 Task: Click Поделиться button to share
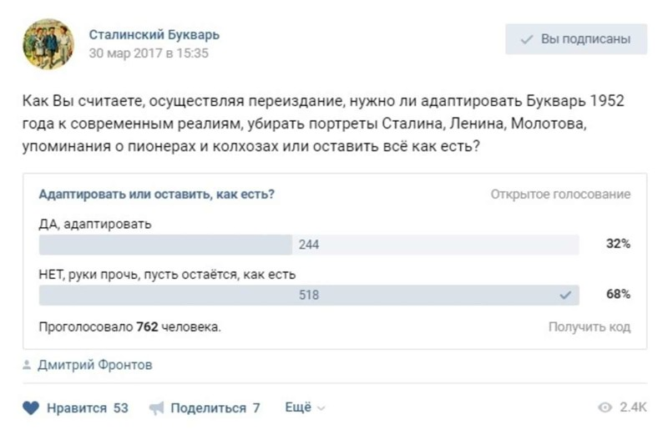[x=205, y=408]
